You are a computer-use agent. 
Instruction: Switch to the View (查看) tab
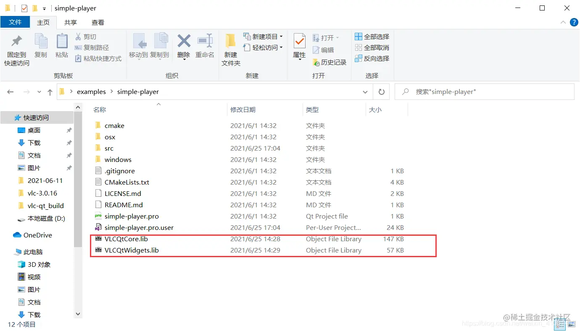[x=98, y=23]
